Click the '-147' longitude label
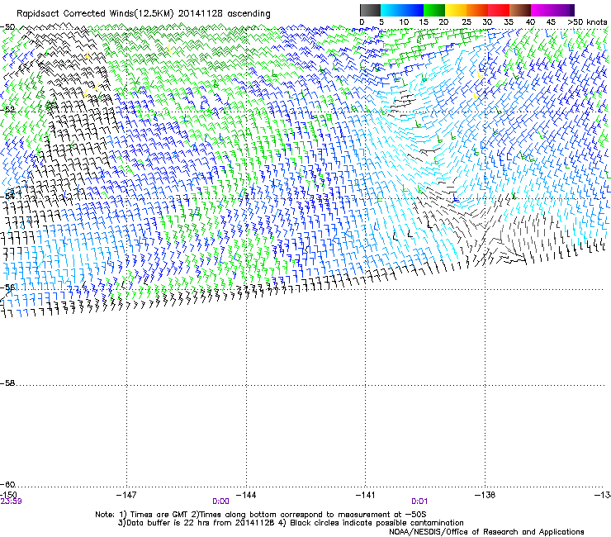Screen dimensions: 611x537 [126, 495]
